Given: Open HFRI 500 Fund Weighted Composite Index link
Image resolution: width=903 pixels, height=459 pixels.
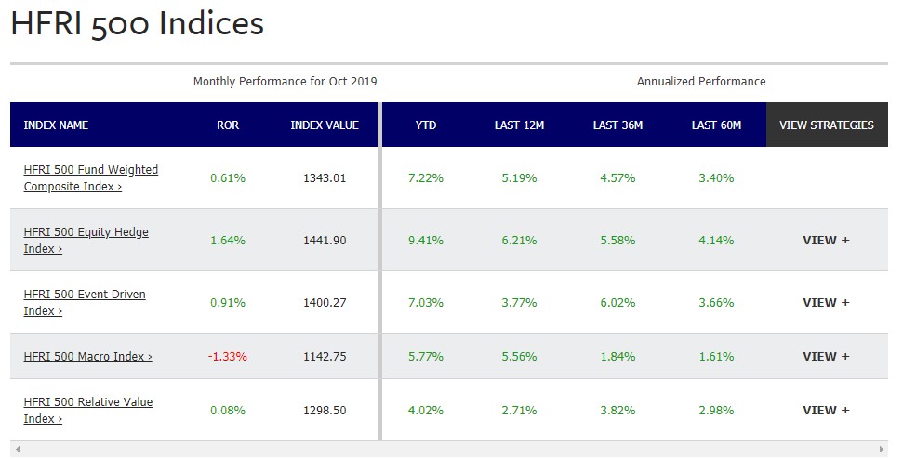Looking at the screenshot, I should [x=90, y=177].
